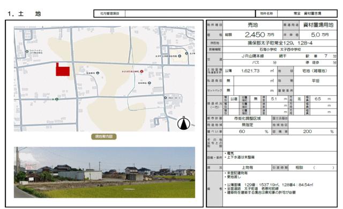Open the site photo of the field
The width and height of the screenshot is (343, 209).
click(x=105, y=172)
